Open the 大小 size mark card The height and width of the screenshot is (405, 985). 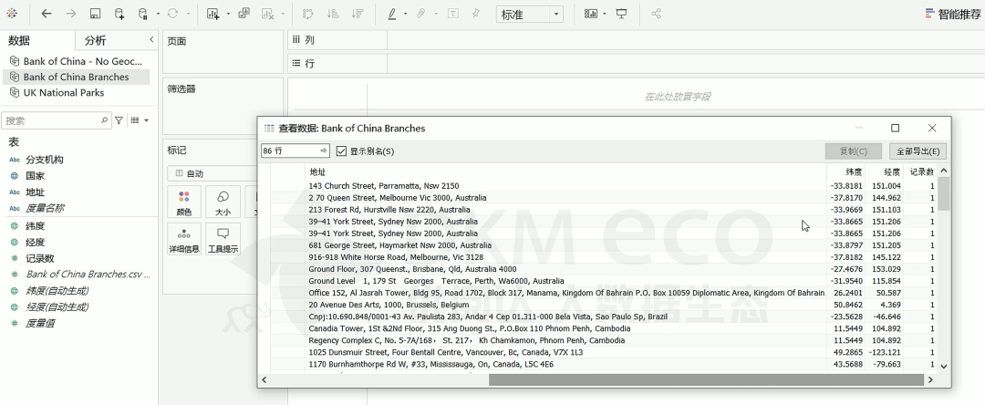pyautogui.click(x=223, y=202)
